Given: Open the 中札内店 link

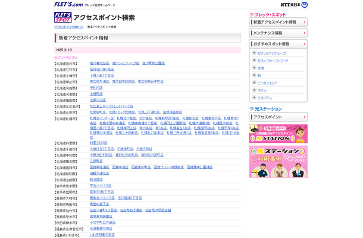Looking at the screenshot, I should click(96, 87).
